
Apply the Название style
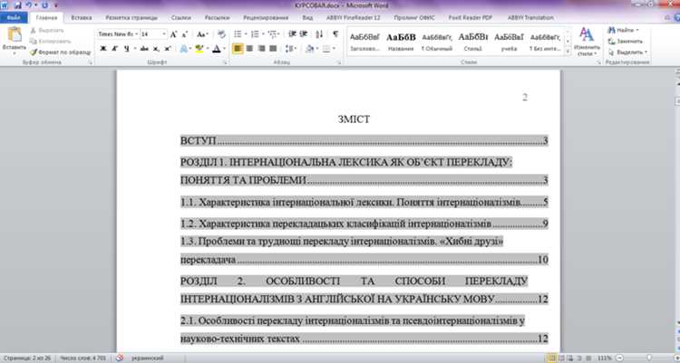[x=401, y=42]
